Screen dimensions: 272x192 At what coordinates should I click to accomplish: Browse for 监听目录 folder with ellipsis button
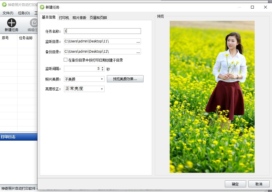pos(138,41)
